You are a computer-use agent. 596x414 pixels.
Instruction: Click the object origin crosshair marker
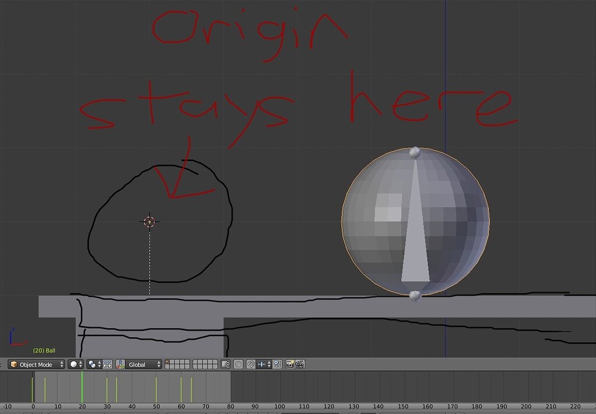[150, 222]
